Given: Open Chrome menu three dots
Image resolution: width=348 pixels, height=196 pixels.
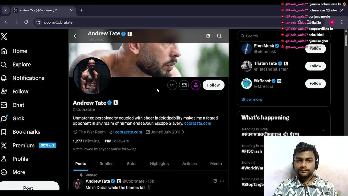Looking at the screenshot, I should [x=342, y=22].
